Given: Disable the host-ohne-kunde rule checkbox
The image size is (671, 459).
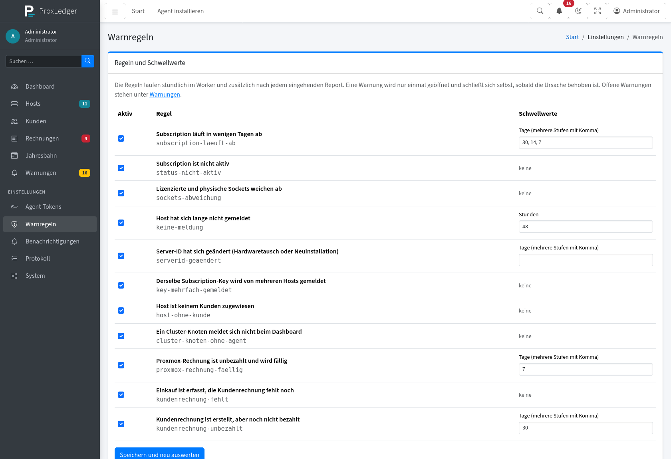Looking at the screenshot, I should click(121, 311).
